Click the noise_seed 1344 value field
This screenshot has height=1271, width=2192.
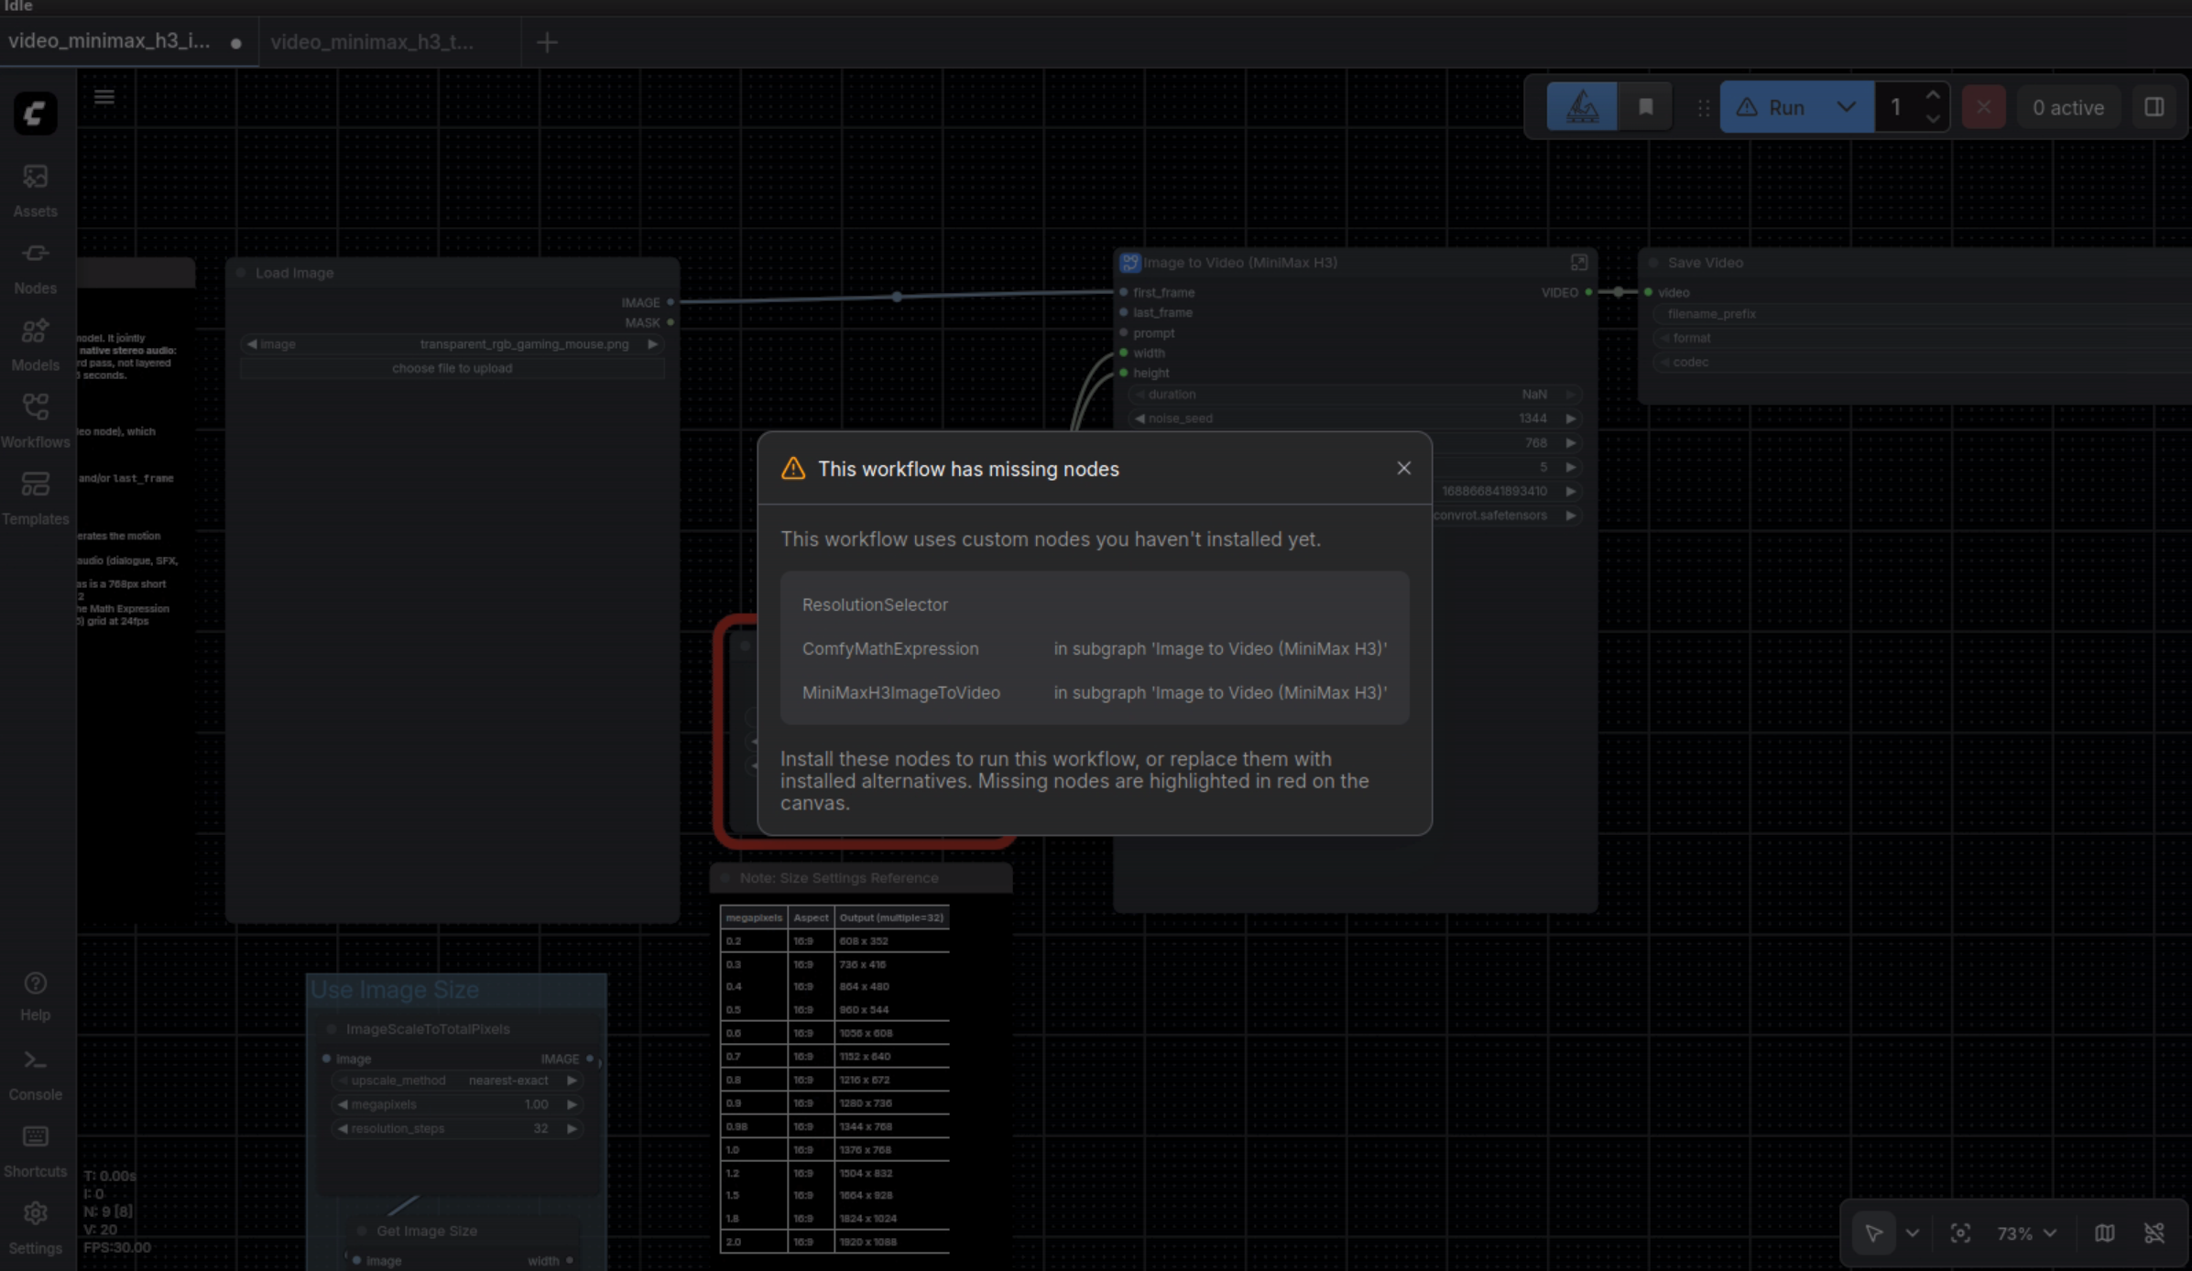tap(1355, 418)
